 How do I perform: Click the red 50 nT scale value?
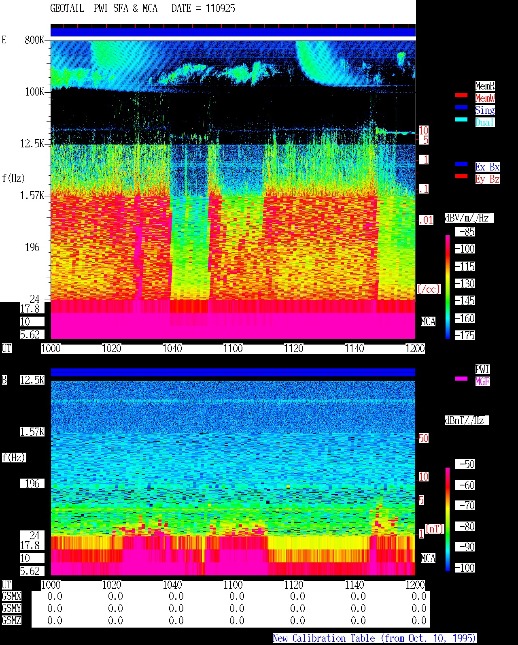point(423,438)
